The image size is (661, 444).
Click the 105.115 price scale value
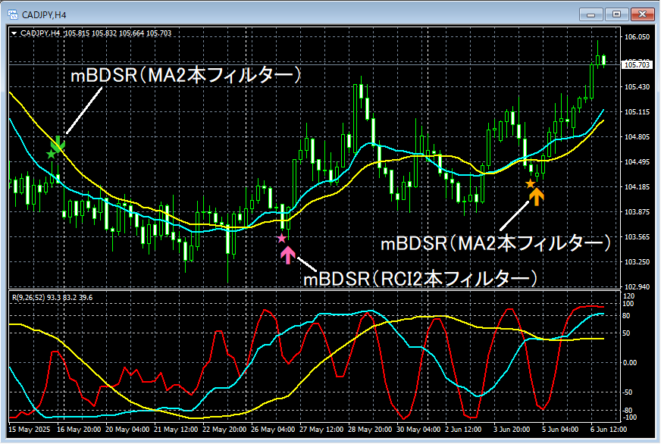[x=637, y=111]
